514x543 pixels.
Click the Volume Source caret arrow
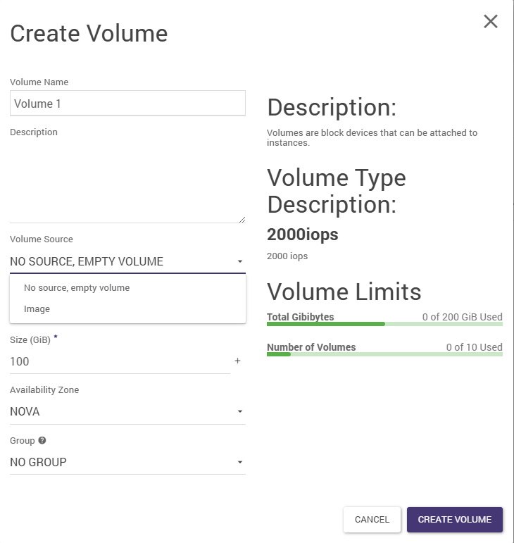coord(239,262)
